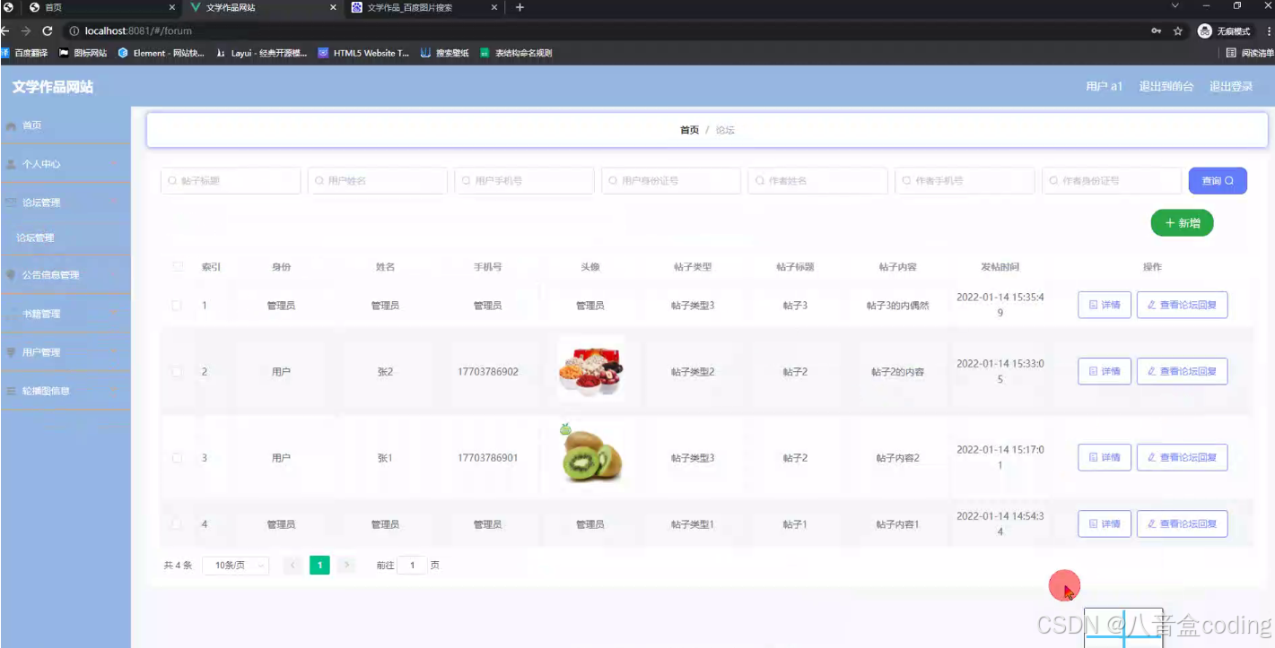1275x648 pixels.
Task: Focus the 前往 page number input
Action: pos(412,566)
